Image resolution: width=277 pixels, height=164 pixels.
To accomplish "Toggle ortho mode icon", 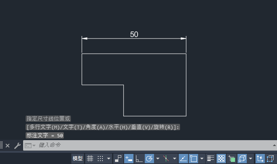I will click(x=139, y=159).
